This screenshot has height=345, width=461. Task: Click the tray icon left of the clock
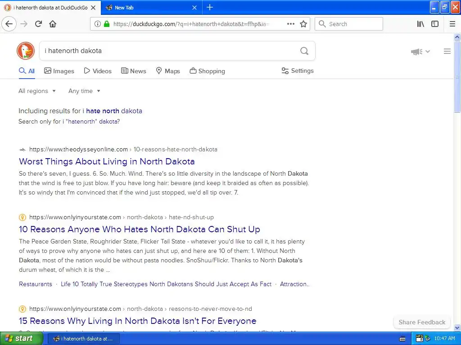tap(428, 339)
